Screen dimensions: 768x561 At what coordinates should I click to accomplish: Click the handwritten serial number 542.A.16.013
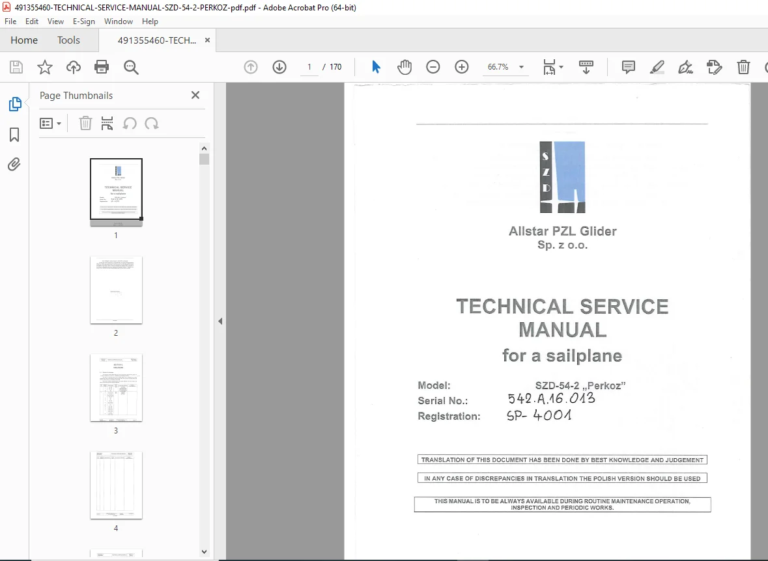click(552, 398)
